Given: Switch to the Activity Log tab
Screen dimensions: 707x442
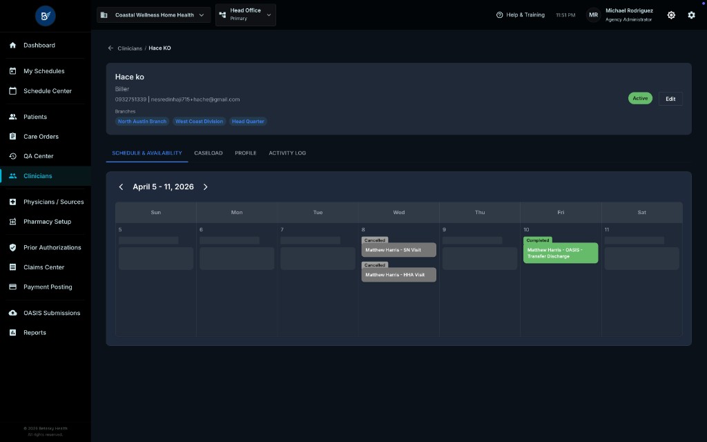Looking at the screenshot, I should [x=287, y=153].
